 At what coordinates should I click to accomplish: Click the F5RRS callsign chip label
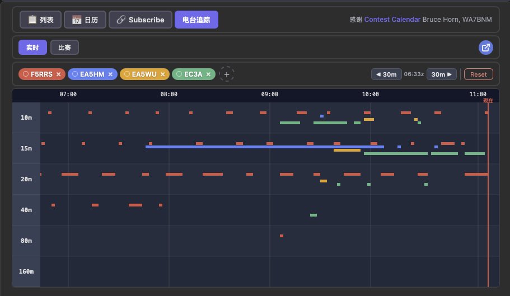[x=41, y=74]
